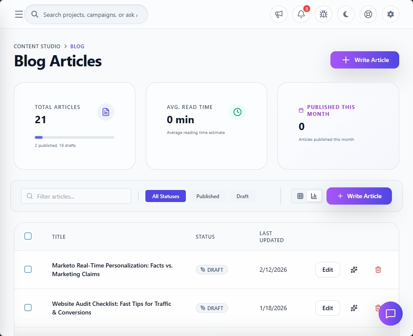The width and height of the screenshot is (413, 336).
Task: Open the help lifebuoy icon
Action: pyautogui.click(x=368, y=14)
